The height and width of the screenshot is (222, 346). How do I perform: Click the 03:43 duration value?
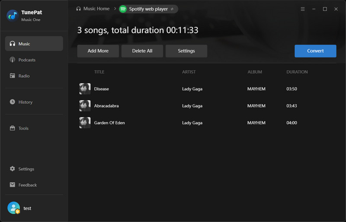[x=292, y=106]
